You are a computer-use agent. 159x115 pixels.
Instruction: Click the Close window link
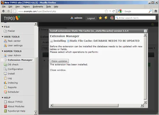(x=58, y=70)
